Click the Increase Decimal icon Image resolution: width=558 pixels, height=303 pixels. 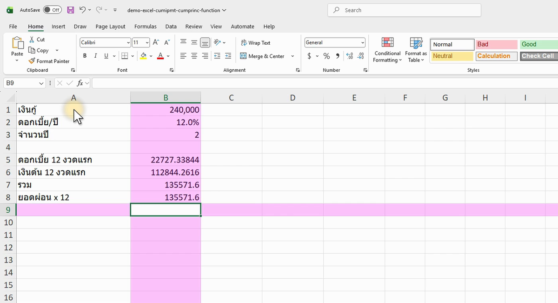point(350,56)
